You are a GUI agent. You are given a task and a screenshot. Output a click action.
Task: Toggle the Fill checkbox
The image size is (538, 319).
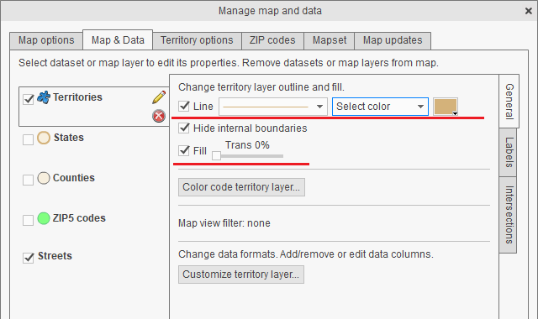pos(184,150)
